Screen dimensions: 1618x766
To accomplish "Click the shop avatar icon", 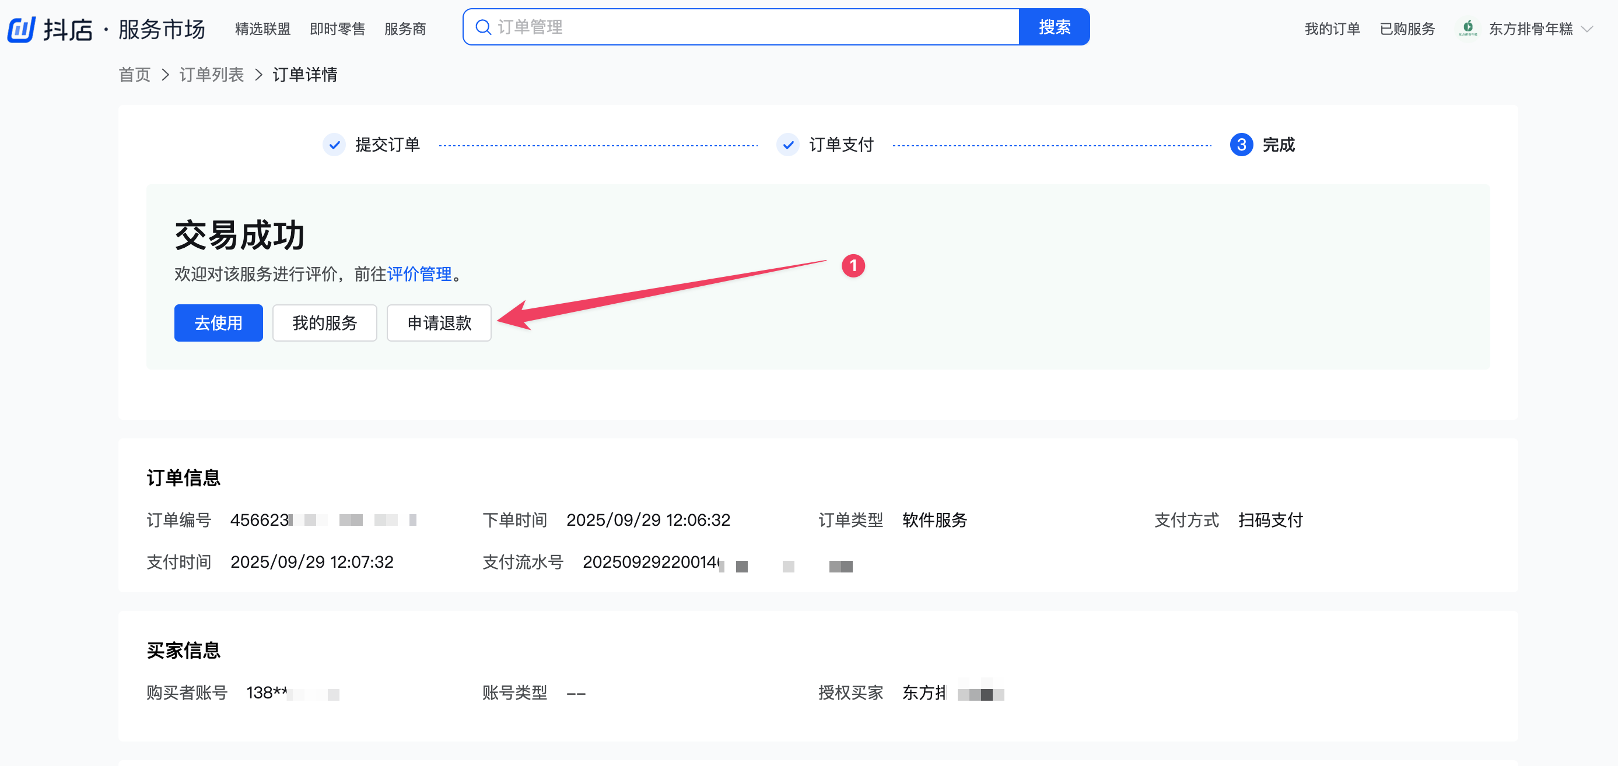I will (1468, 28).
